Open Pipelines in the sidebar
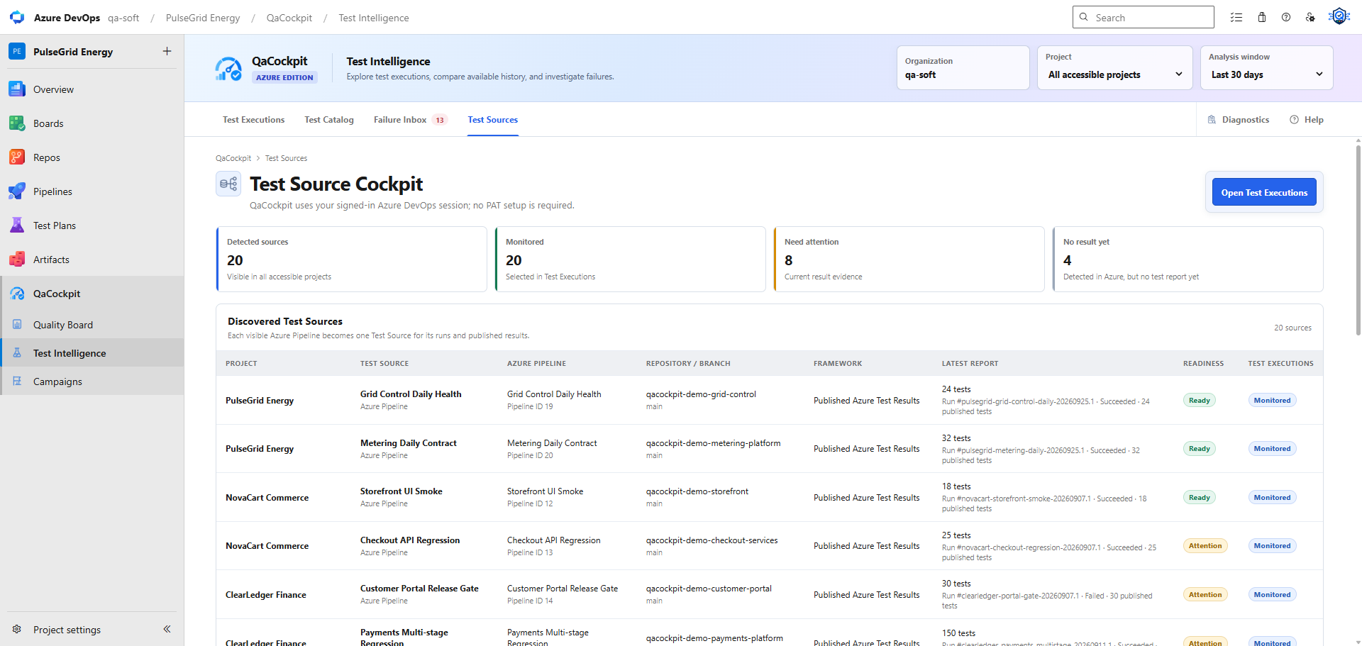Image resolution: width=1362 pixels, height=646 pixels. (52, 191)
